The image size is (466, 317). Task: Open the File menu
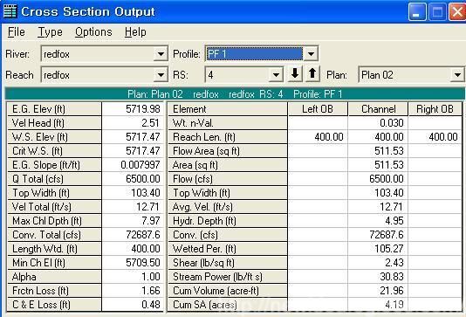(x=17, y=31)
